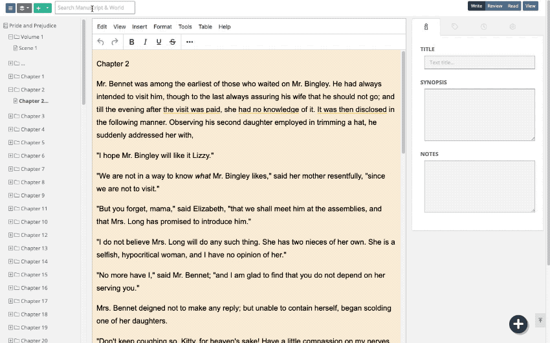Toggle underline formatting
Image resolution: width=550 pixels, height=343 pixels.
[x=159, y=41]
